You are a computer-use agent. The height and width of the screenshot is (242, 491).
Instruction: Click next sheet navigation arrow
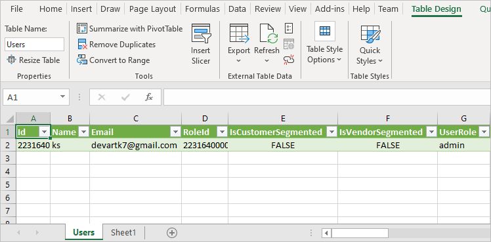click(37, 232)
